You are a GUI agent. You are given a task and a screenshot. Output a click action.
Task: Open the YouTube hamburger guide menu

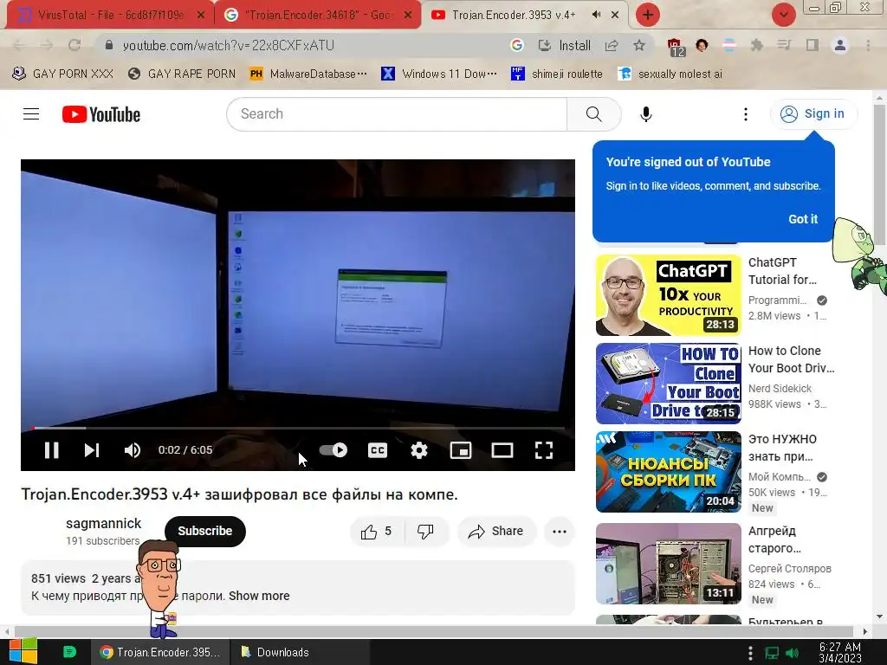click(31, 114)
